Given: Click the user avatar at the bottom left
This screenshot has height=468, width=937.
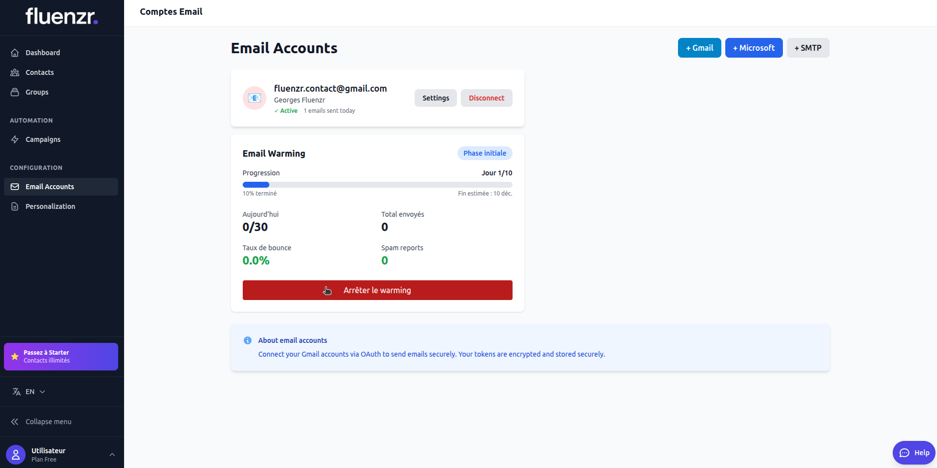Looking at the screenshot, I should point(15,454).
